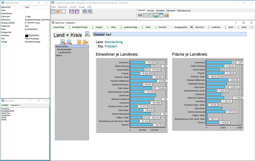Image resolution: width=255 pixels, height=161 pixels.
Task: Select the AB text label component
Action: click(x=140, y=15)
